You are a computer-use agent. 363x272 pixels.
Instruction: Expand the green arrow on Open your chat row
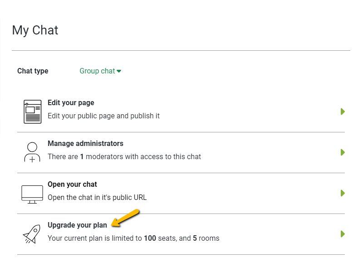click(x=343, y=193)
